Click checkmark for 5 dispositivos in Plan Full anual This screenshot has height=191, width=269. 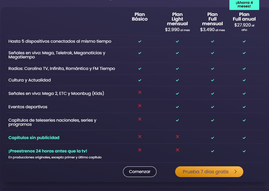[244, 41]
